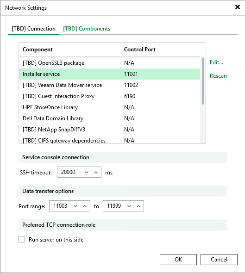
Task: Select the HPE StoreOnce Library row
Action: coord(109,107)
